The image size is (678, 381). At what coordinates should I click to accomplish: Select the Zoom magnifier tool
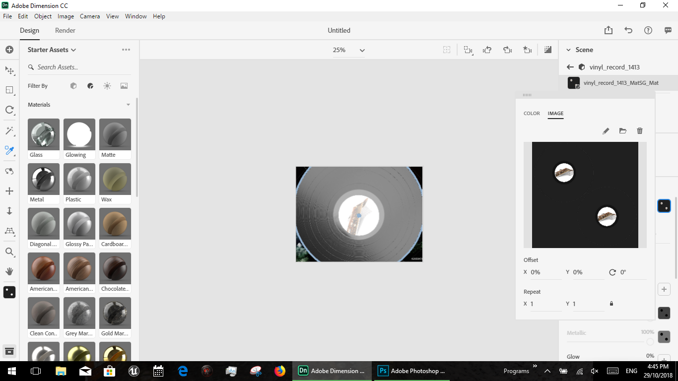(9, 252)
